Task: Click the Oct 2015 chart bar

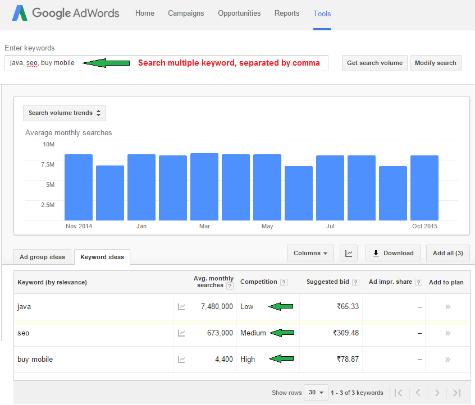Action: point(424,188)
